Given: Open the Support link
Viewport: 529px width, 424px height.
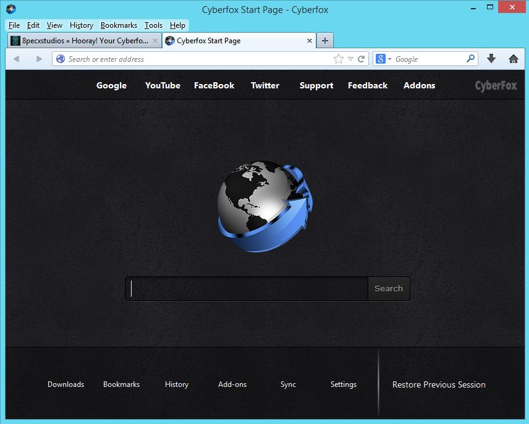Looking at the screenshot, I should click(316, 86).
